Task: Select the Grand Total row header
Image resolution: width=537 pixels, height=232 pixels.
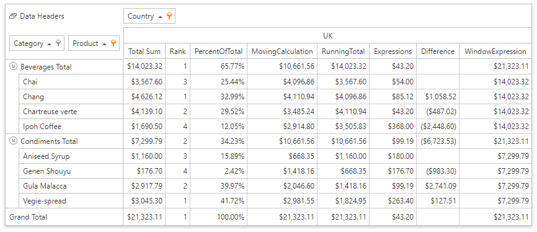Action: click(x=64, y=217)
